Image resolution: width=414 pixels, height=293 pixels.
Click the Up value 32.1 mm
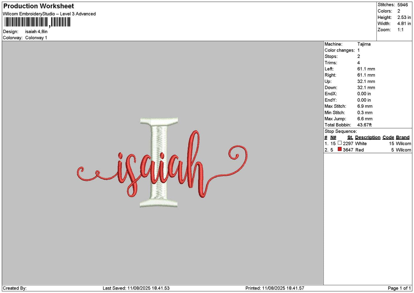[366, 81]
